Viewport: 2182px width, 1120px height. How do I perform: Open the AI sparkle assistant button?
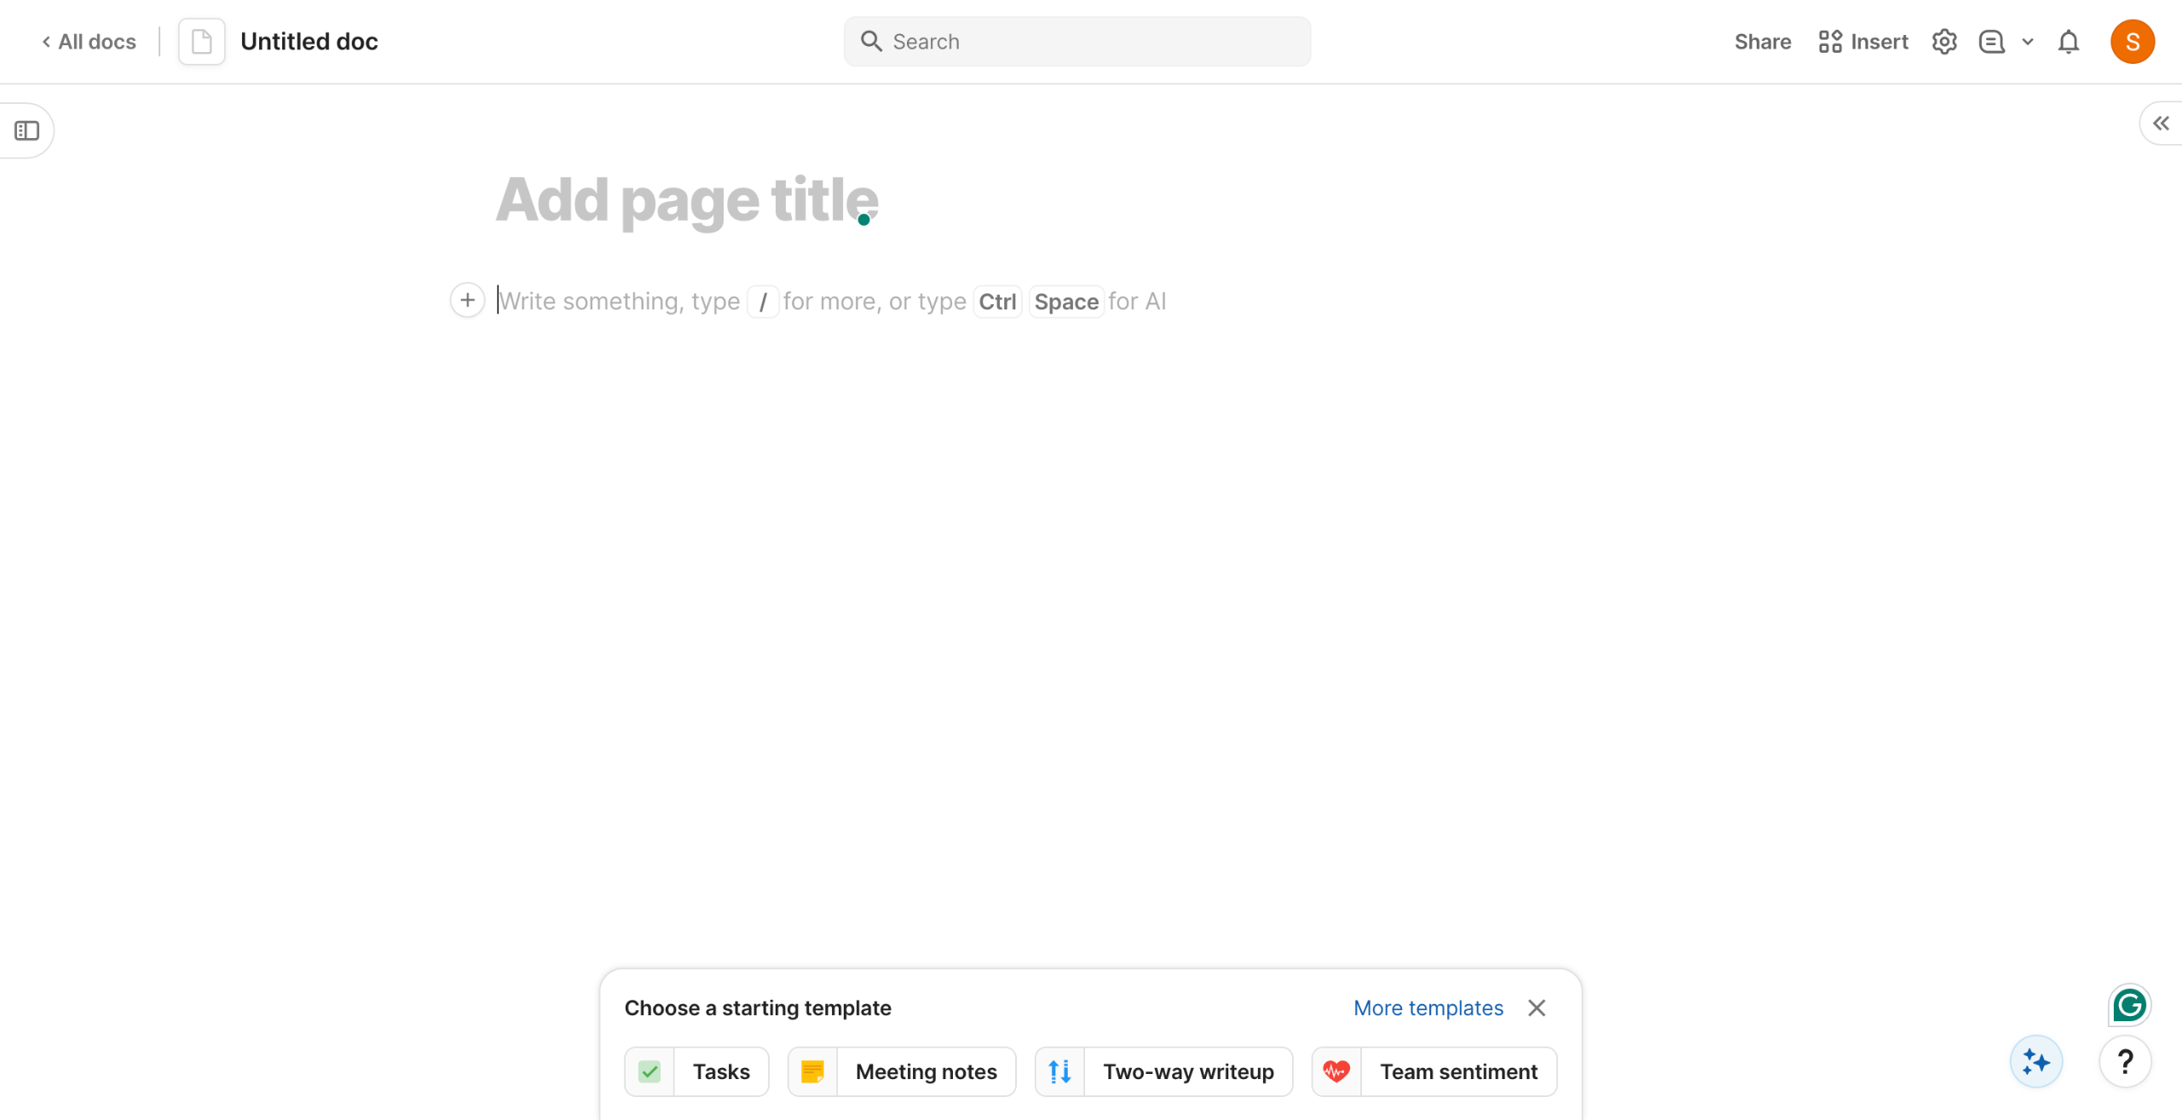point(2035,1061)
